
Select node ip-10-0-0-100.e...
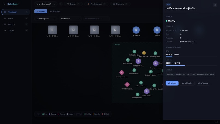[52, 30]
